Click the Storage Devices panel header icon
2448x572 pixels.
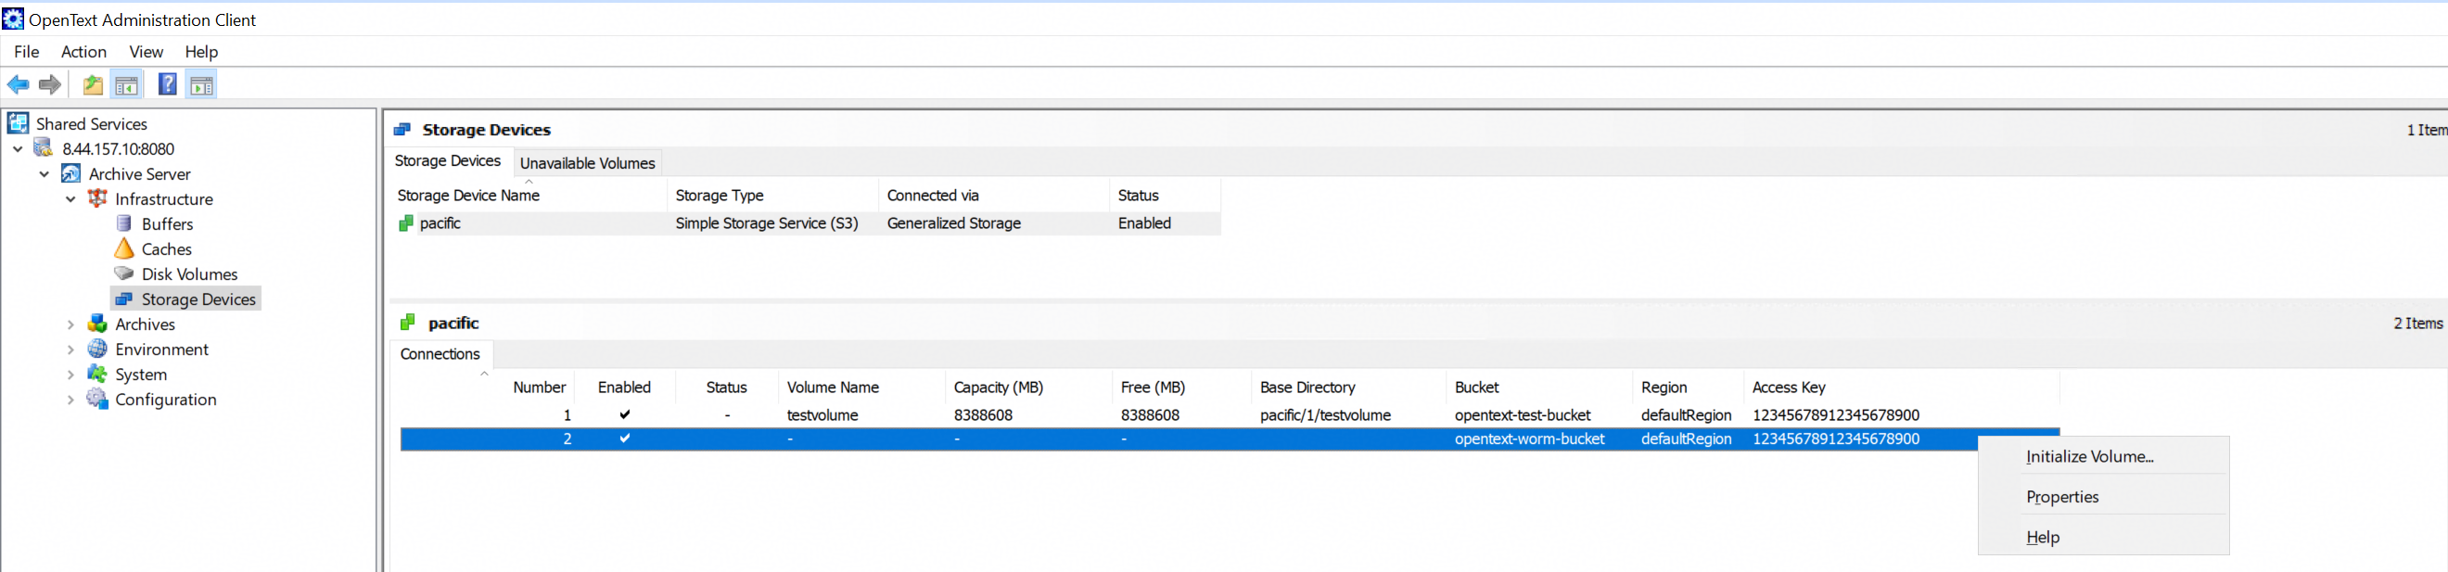point(402,129)
